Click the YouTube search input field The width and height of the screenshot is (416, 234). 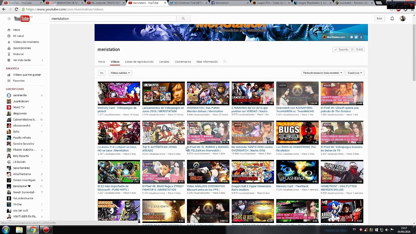pos(113,19)
